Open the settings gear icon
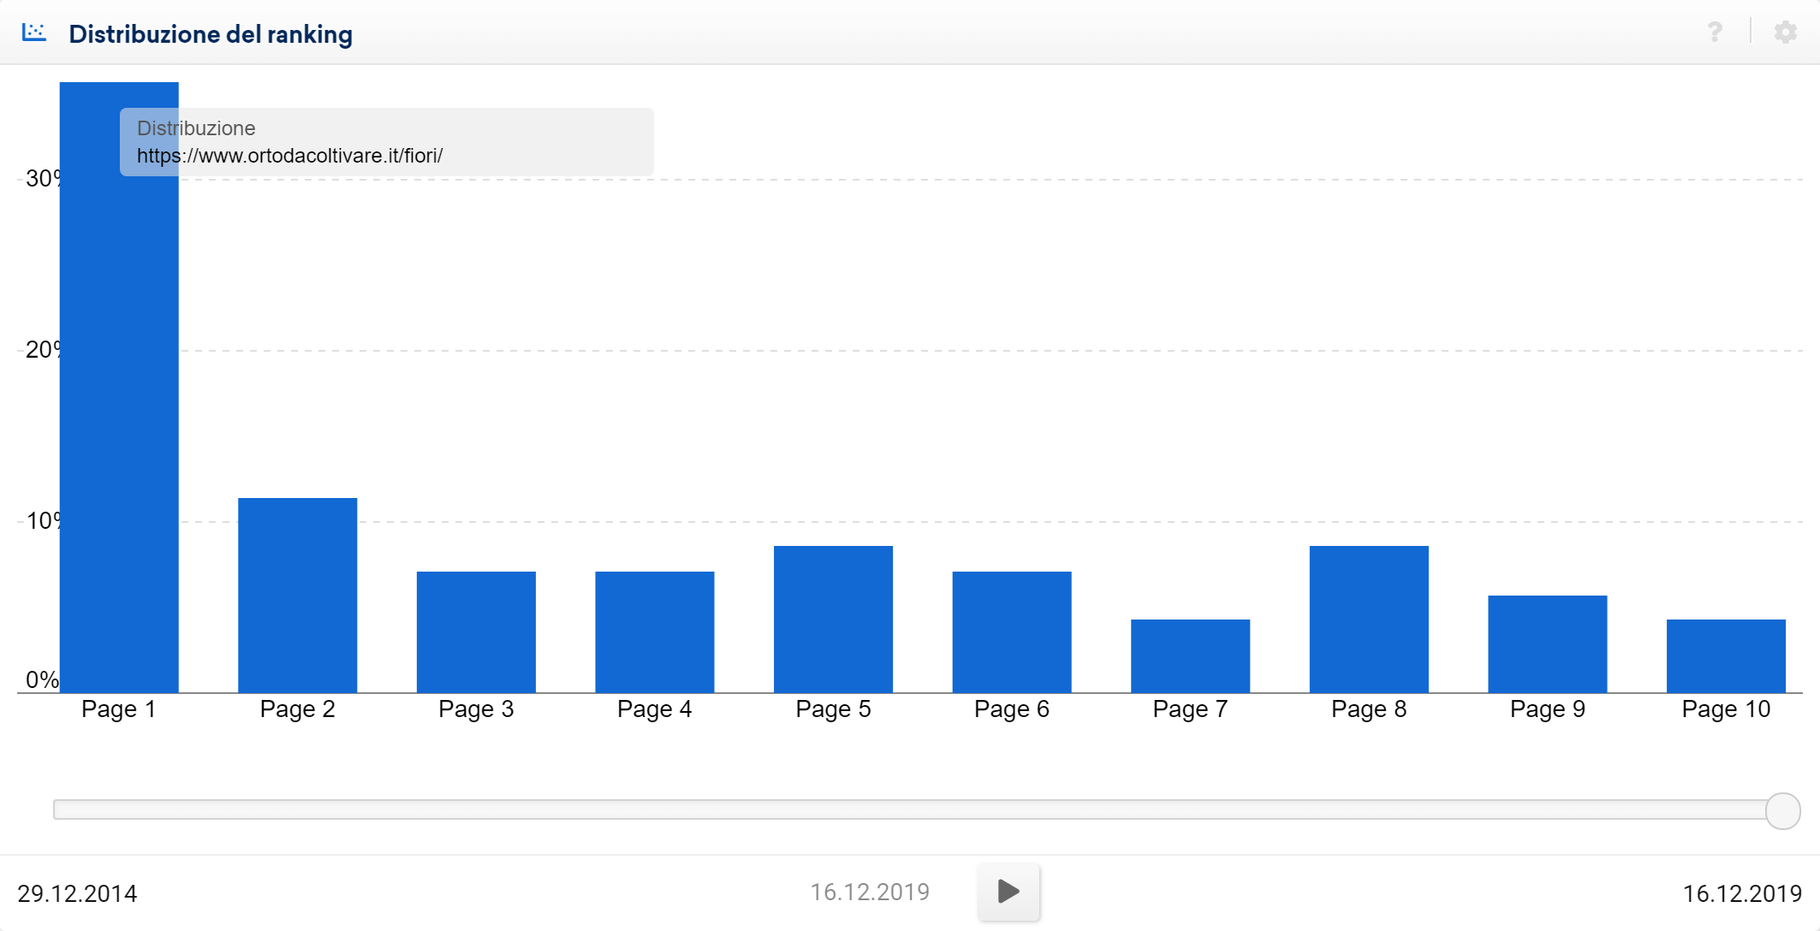 click(1785, 33)
